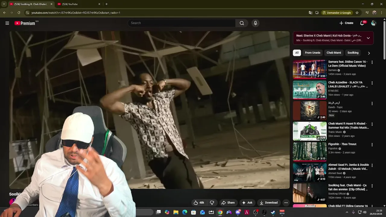The height and width of the screenshot is (217, 386).
Task: Open Figoshin - 7bss Tmout title
Action: pos(342,144)
